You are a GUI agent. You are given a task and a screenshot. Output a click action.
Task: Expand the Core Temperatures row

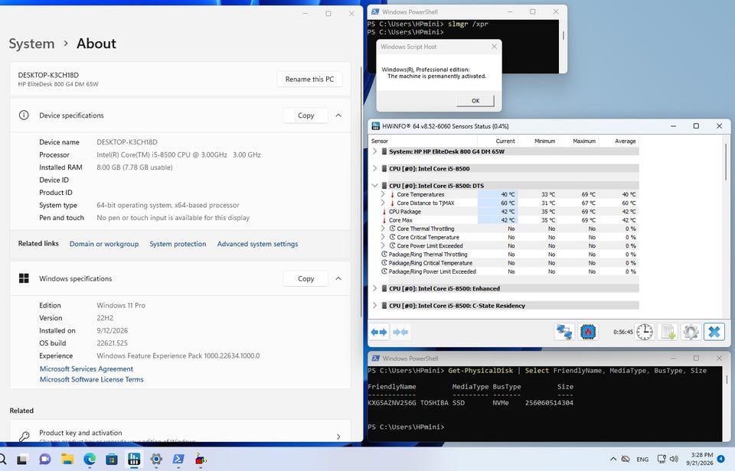[383, 194]
